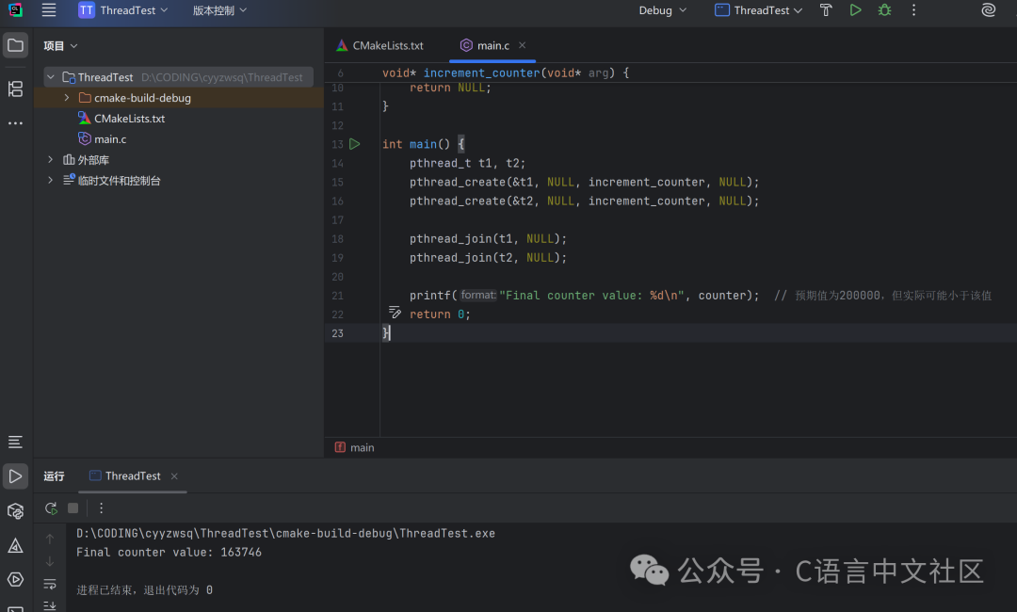
Task: Click the 'return 0;' statement line
Action: pyautogui.click(x=440, y=314)
